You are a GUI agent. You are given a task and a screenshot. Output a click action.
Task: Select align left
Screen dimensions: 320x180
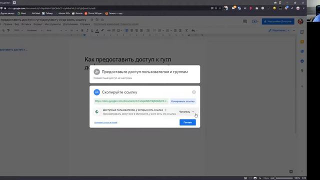pyautogui.click(x=126, y=30)
